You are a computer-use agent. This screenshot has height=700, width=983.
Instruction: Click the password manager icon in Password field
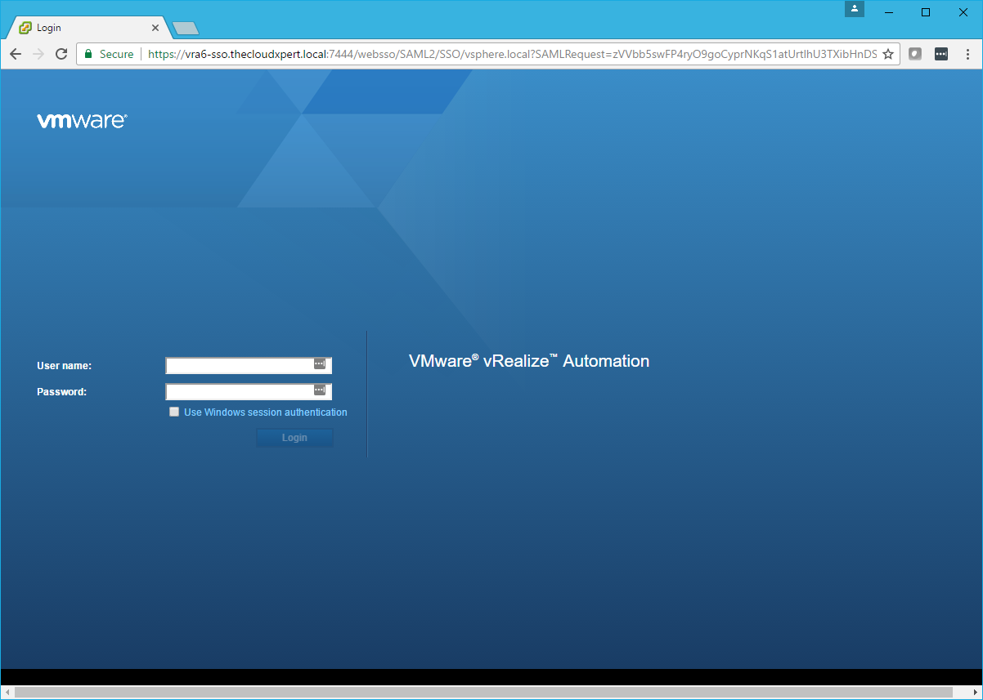(x=320, y=390)
